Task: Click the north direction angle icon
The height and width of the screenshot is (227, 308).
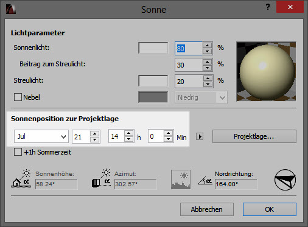Action: click(205, 180)
